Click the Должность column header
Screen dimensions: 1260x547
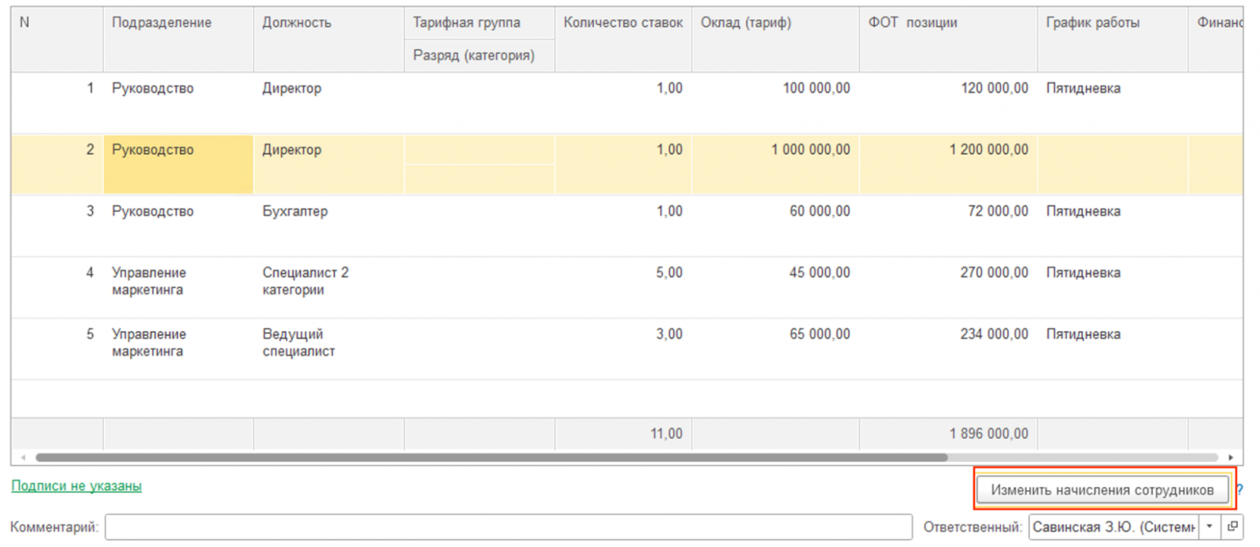pyautogui.click(x=328, y=39)
